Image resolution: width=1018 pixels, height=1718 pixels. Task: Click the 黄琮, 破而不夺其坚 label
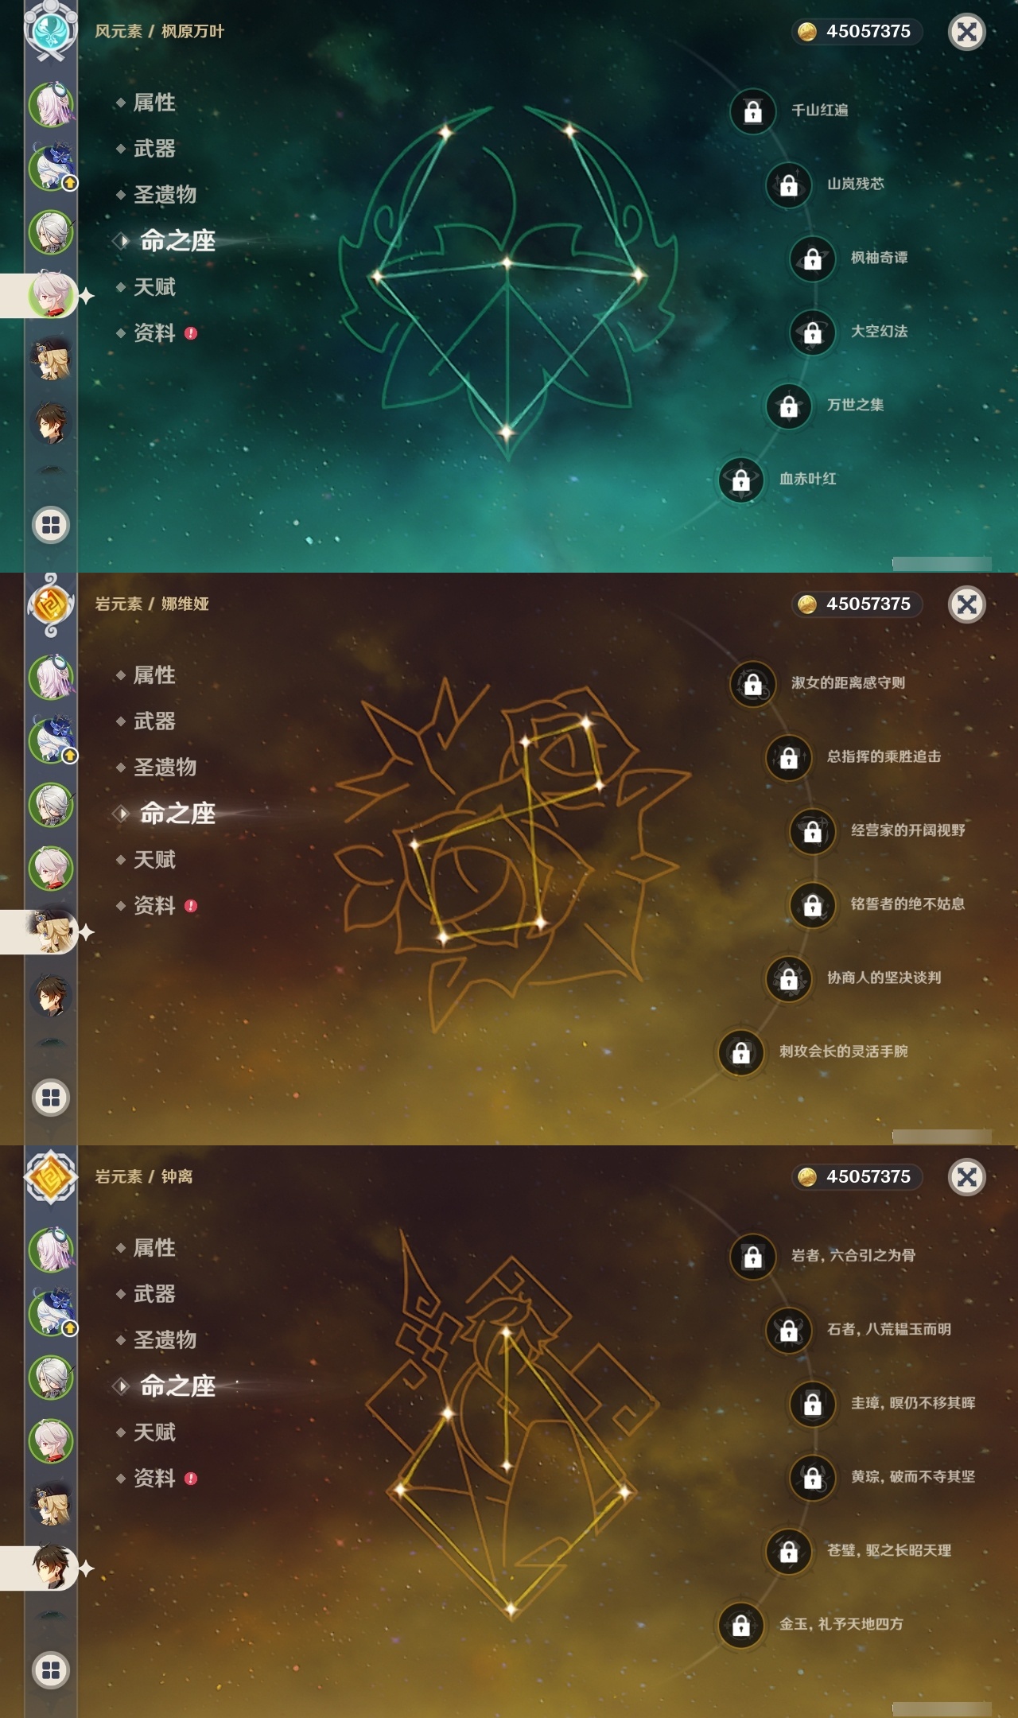pyautogui.click(x=913, y=1477)
